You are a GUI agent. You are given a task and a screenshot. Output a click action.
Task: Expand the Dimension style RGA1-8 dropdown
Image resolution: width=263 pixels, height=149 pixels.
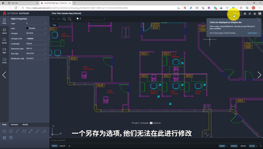tap(36, 49)
